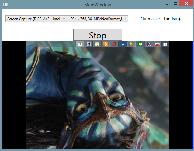Click the blue circular flame icon in captured taskbar

(123, 44)
